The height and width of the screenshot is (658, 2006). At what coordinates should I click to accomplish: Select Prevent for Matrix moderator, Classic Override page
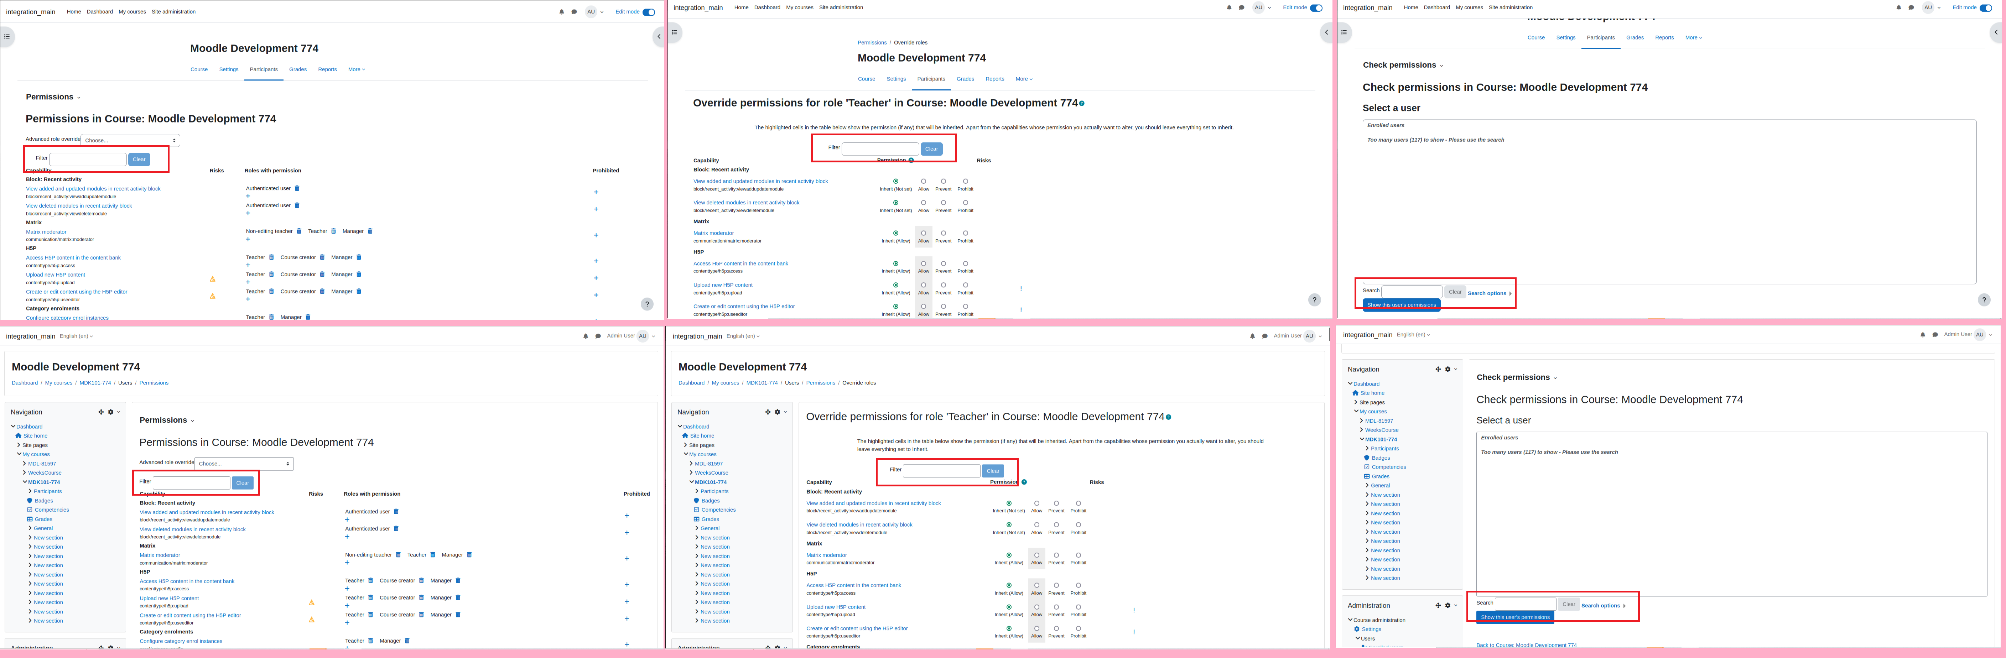click(1056, 555)
